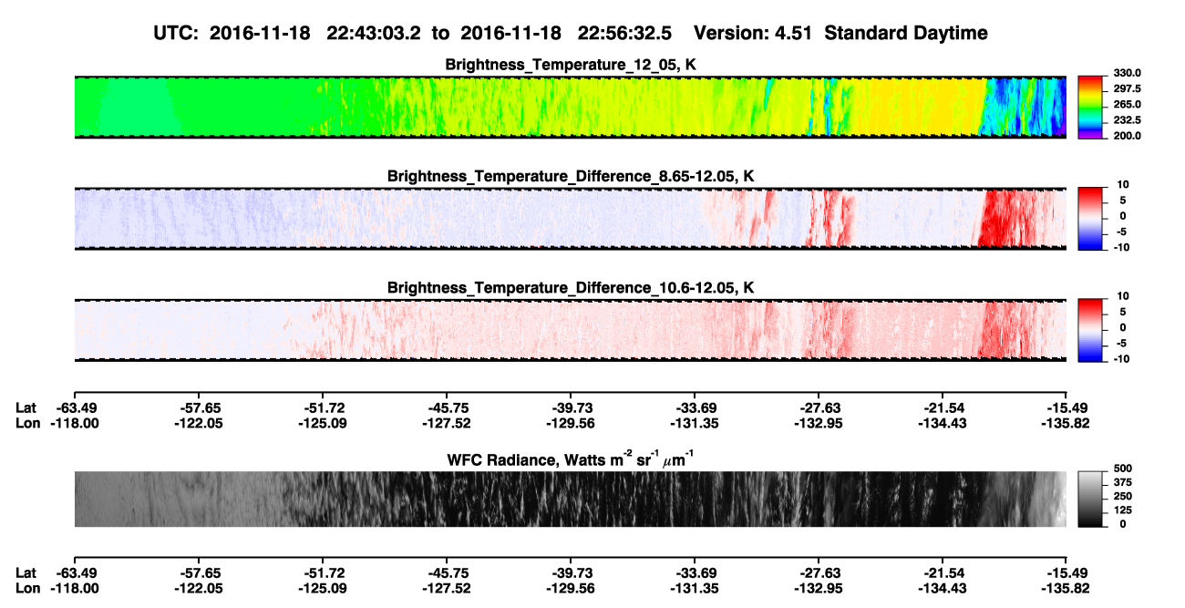The height and width of the screenshot is (608, 1185).
Task: Click the '-10' label on the 8.65-12.05 color bar
Action: click(1120, 248)
